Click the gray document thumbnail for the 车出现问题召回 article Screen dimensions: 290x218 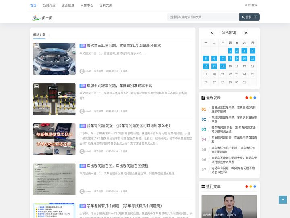coord(54,179)
